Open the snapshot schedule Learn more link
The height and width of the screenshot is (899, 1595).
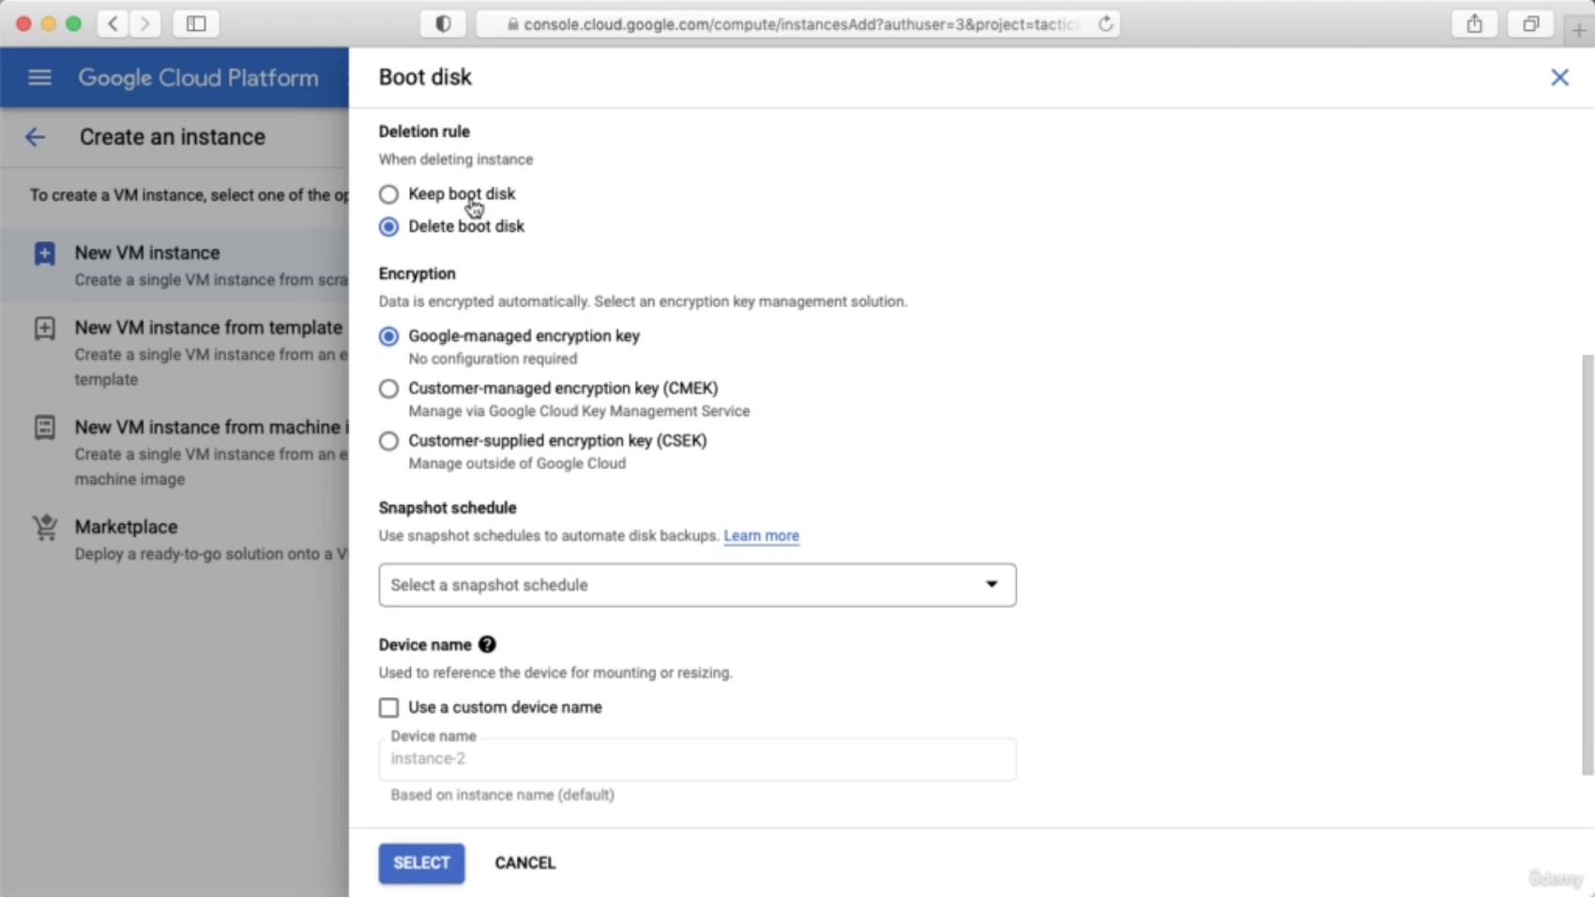click(761, 536)
